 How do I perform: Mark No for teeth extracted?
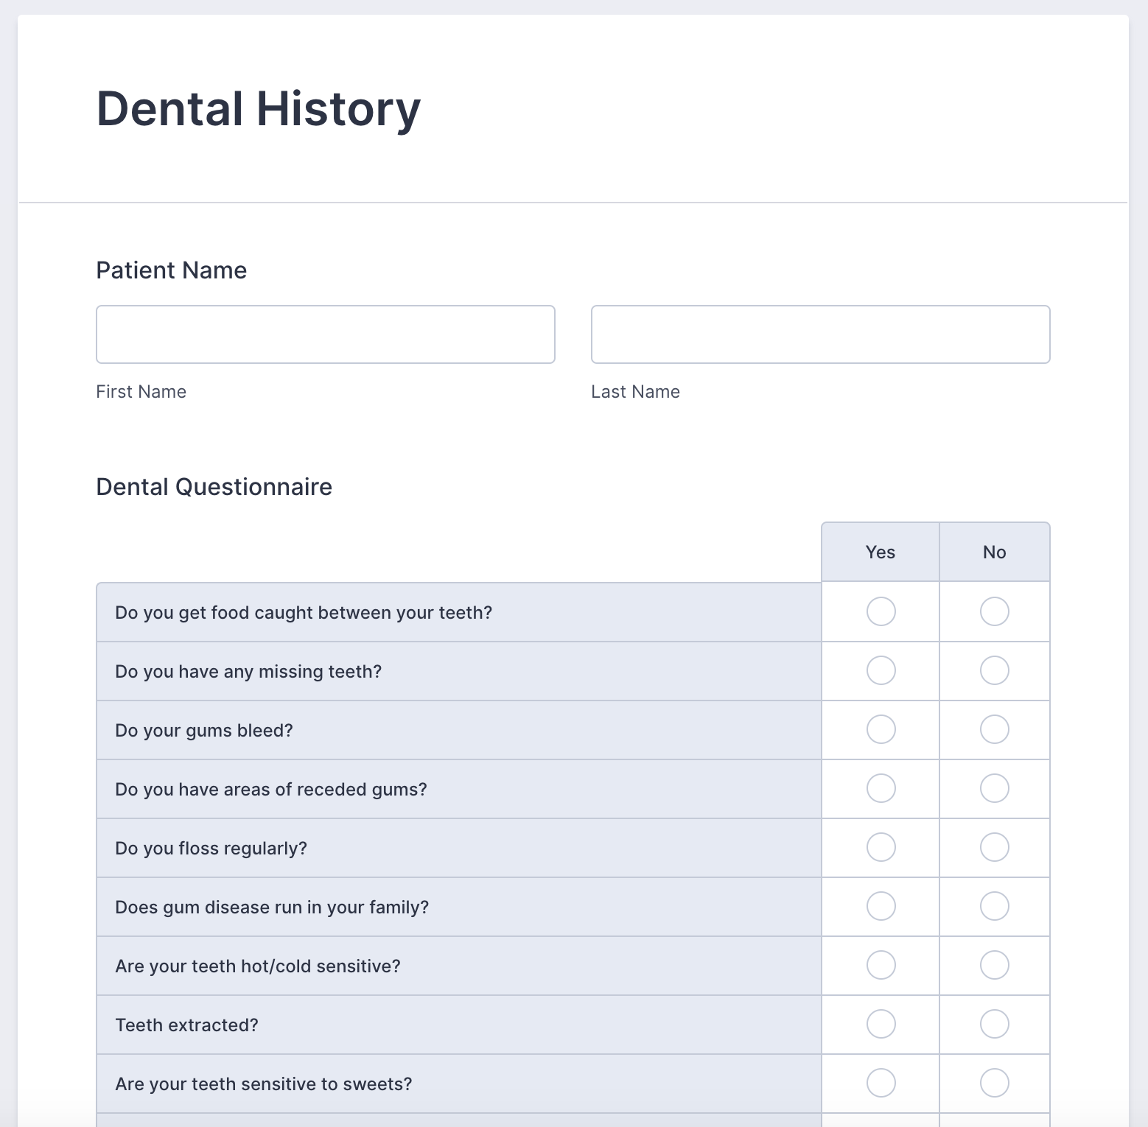click(994, 1024)
